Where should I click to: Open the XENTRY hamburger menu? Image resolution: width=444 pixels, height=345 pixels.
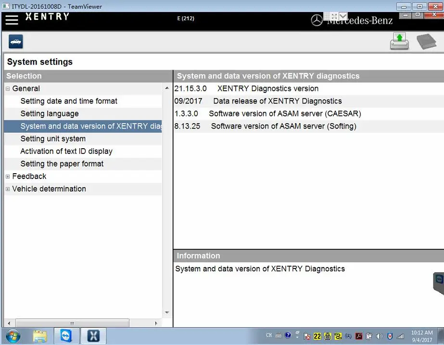click(x=12, y=20)
